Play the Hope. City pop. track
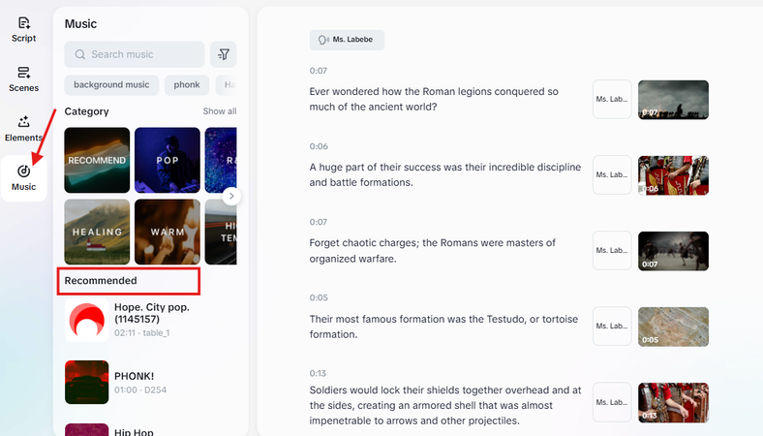Screen dimensions: 763x436 [x=86, y=320]
